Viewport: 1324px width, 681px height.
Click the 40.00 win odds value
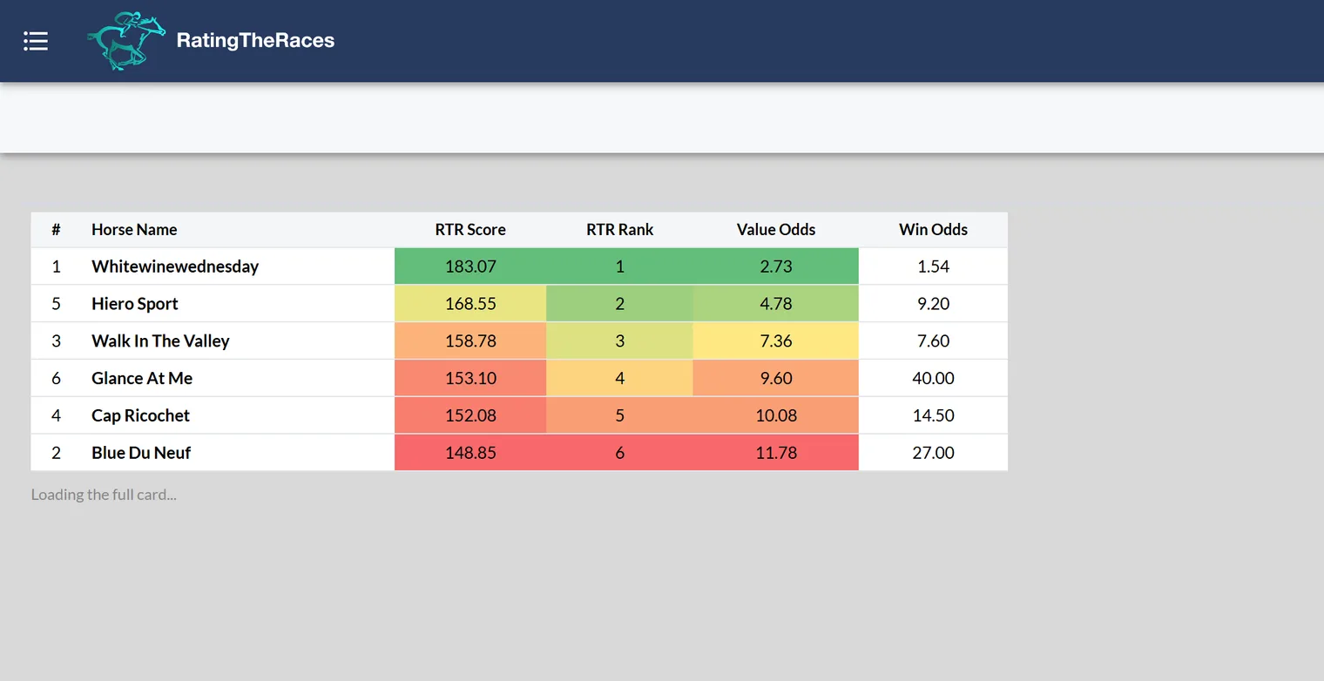(933, 379)
